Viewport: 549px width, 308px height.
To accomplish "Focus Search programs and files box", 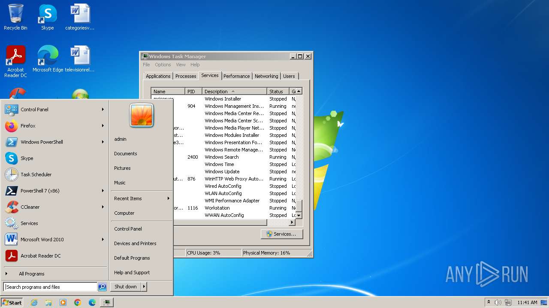I will 50,287.
